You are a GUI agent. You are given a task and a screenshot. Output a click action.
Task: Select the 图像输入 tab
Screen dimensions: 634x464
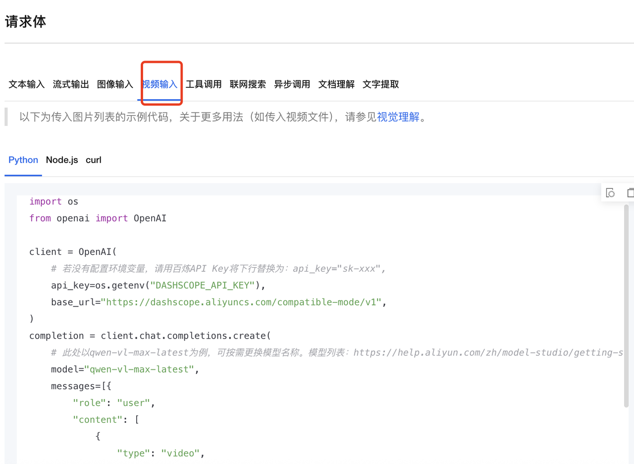tap(115, 84)
